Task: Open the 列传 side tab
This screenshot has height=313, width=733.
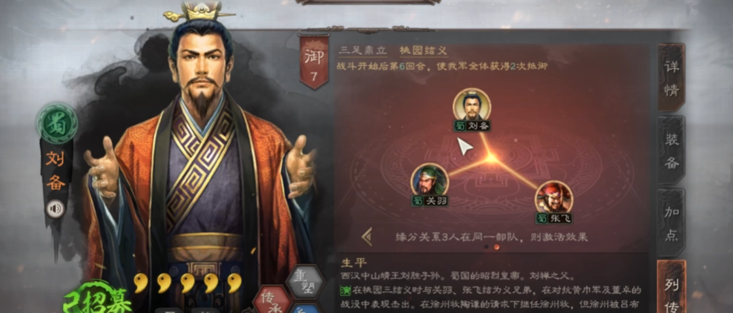Action: (x=671, y=287)
